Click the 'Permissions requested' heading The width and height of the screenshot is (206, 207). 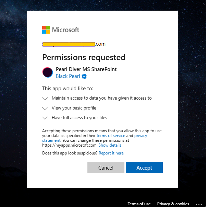click(84, 57)
